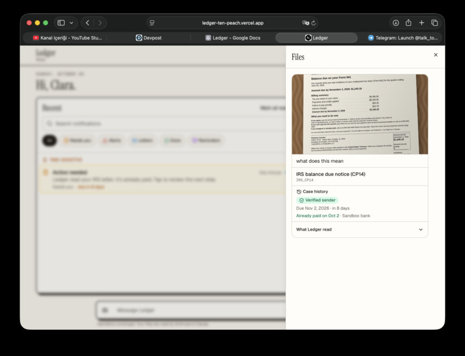Click the blurred Search notifications field
This screenshot has width=465, height=356.
click(x=163, y=124)
